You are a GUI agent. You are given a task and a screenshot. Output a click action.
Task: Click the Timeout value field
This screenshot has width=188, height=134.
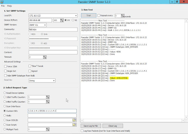pos(36,57)
